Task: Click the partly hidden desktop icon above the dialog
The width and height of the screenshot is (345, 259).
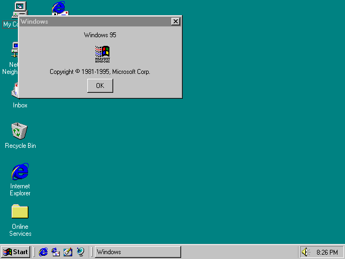Action: [x=59, y=8]
